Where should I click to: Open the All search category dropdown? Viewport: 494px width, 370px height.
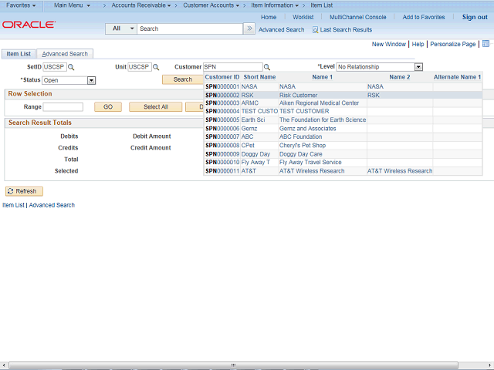[121, 29]
